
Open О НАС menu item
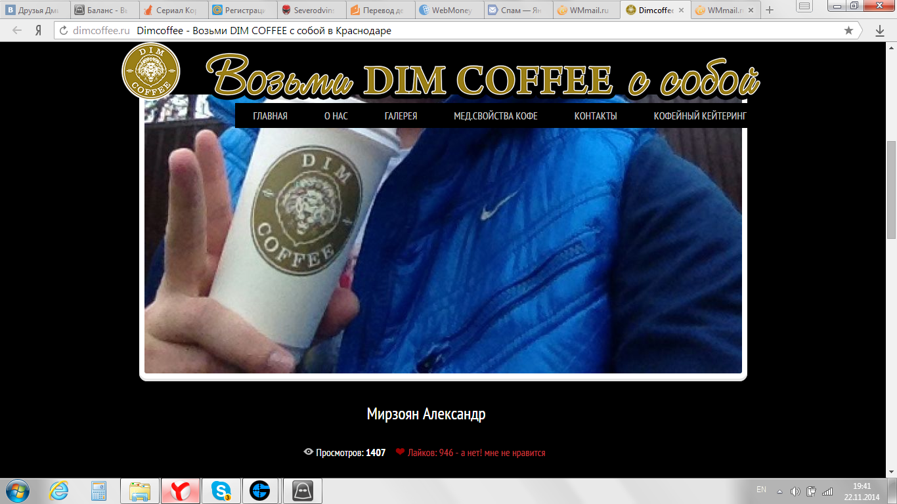tap(336, 116)
